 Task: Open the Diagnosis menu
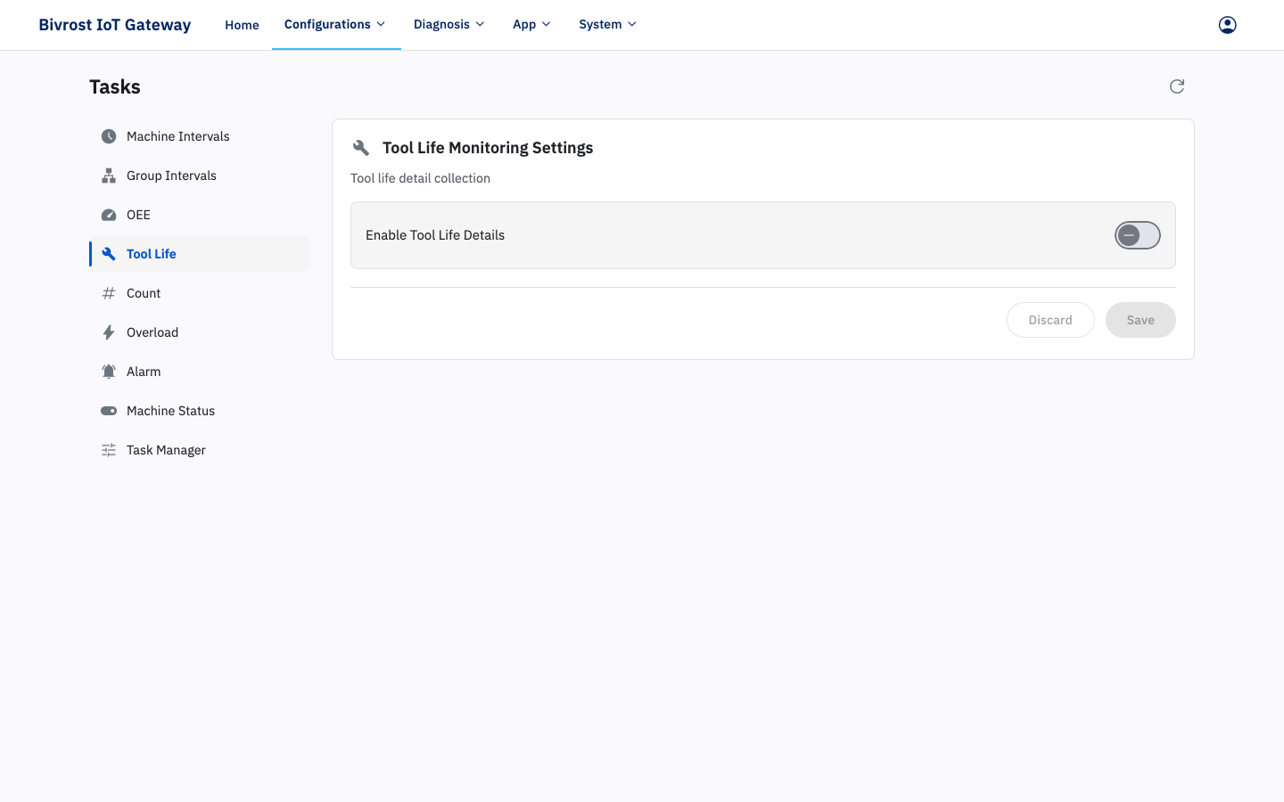pyautogui.click(x=449, y=24)
